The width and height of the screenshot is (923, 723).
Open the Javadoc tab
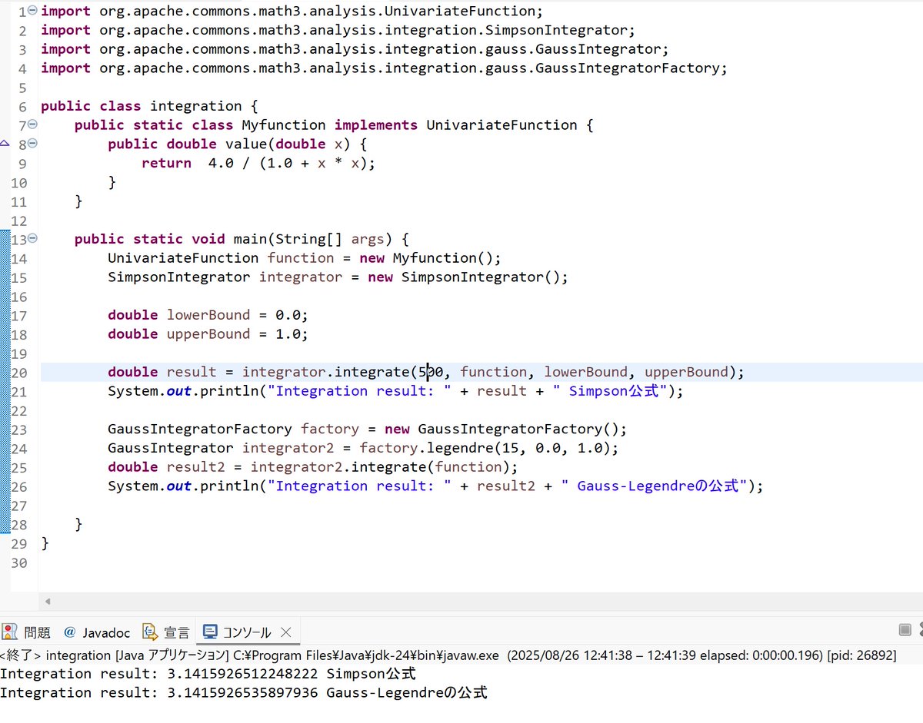pyautogui.click(x=97, y=632)
